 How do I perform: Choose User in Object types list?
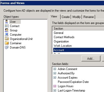pos(13,22)
